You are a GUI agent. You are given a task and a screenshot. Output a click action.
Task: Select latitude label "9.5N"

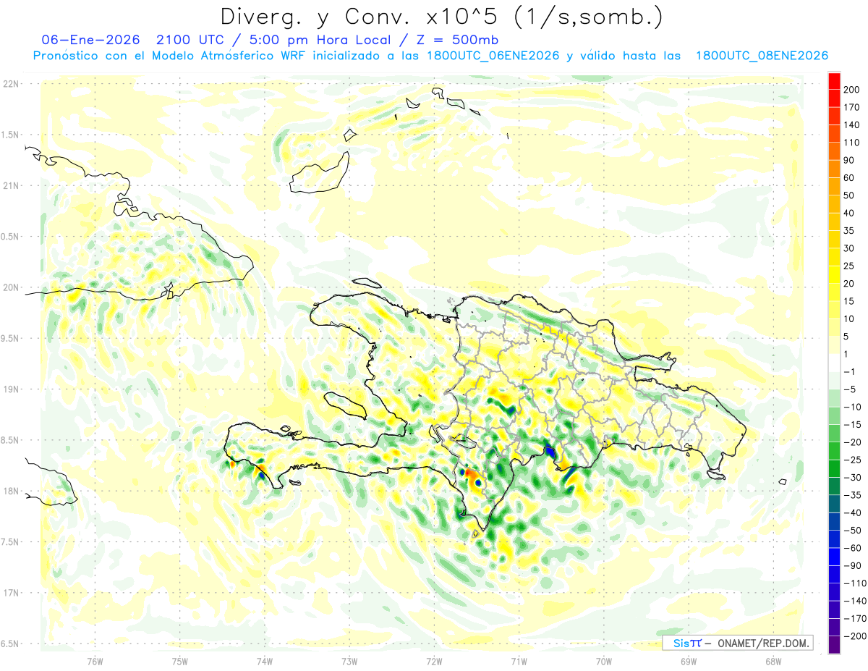(10, 338)
